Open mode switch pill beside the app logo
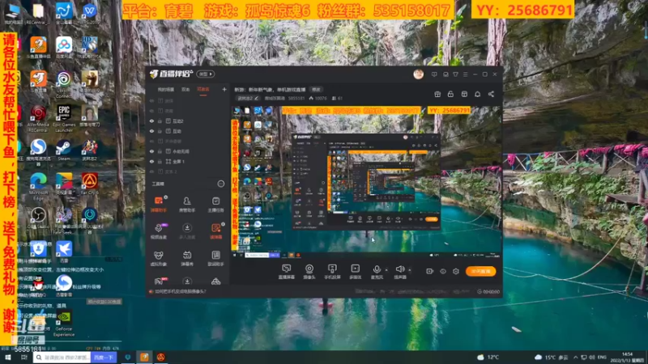 pyautogui.click(x=206, y=74)
